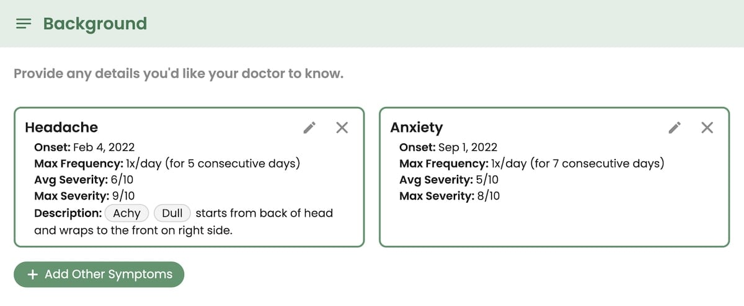Image resolution: width=744 pixels, height=306 pixels.
Task: Click the Anxiety onset date Sep 1, 2022
Action: tap(468, 147)
